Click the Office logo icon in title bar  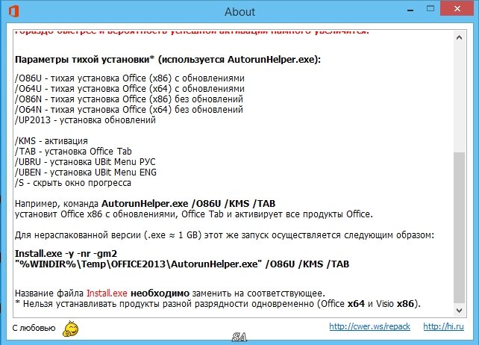pyautogui.click(x=13, y=11)
